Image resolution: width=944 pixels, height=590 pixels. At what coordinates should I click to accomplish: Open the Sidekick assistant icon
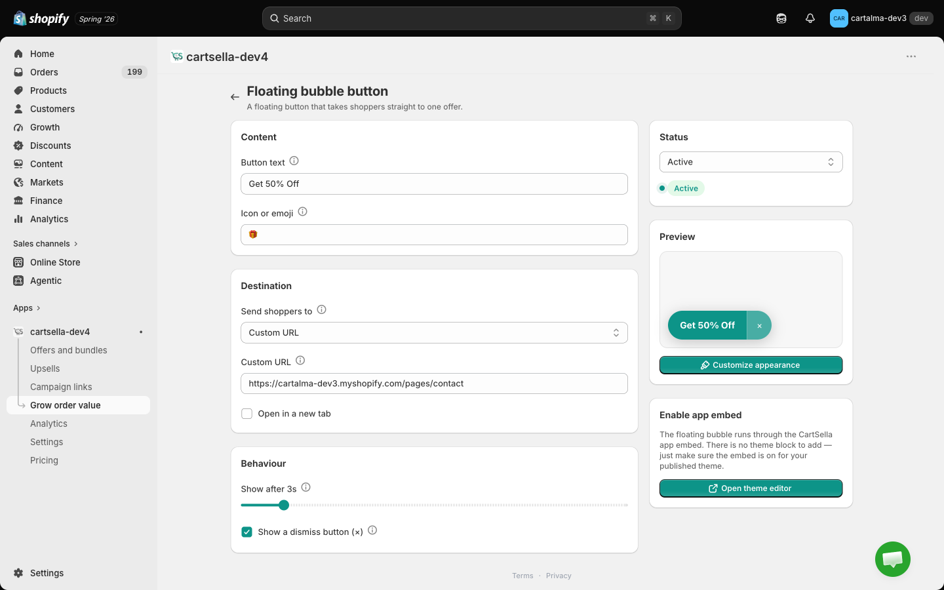[781, 18]
